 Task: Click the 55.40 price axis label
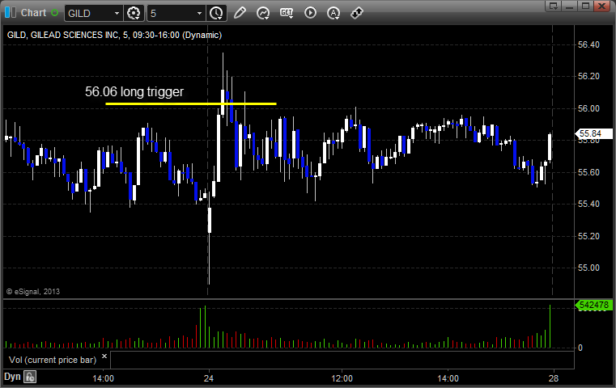pos(588,204)
